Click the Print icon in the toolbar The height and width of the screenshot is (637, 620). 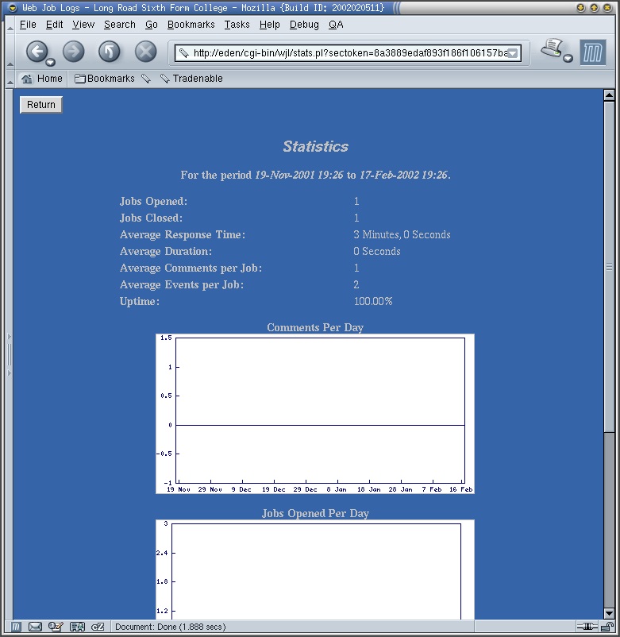point(553,48)
